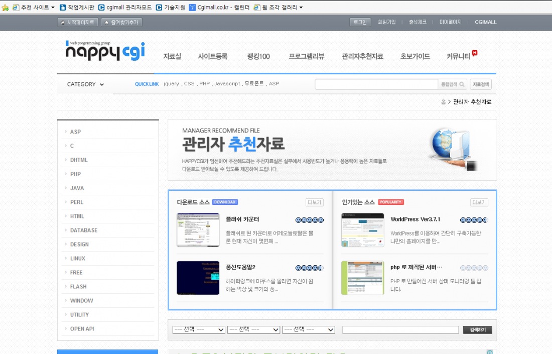Click 더보기 next to 다운로드 소스
This screenshot has width=552, height=354.
[315, 202]
